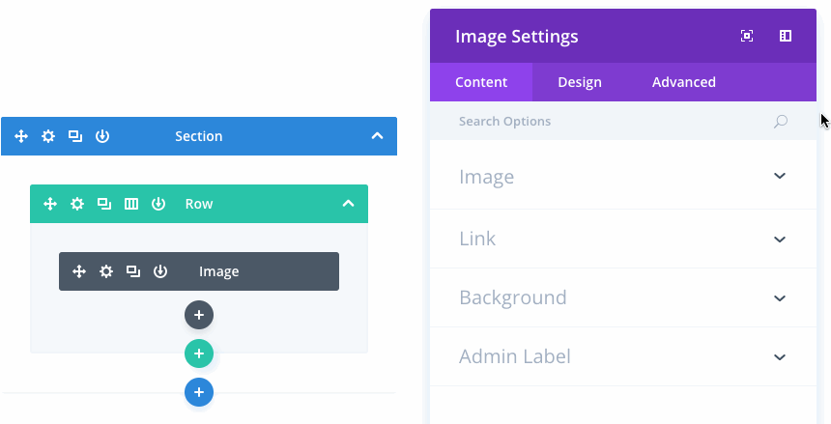This screenshot has height=424, width=831.
Task: Collapse the Row with its chevron
Action: pyautogui.click(x=349, y=204)
